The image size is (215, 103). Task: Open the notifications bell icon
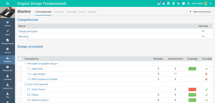point(164,3)
